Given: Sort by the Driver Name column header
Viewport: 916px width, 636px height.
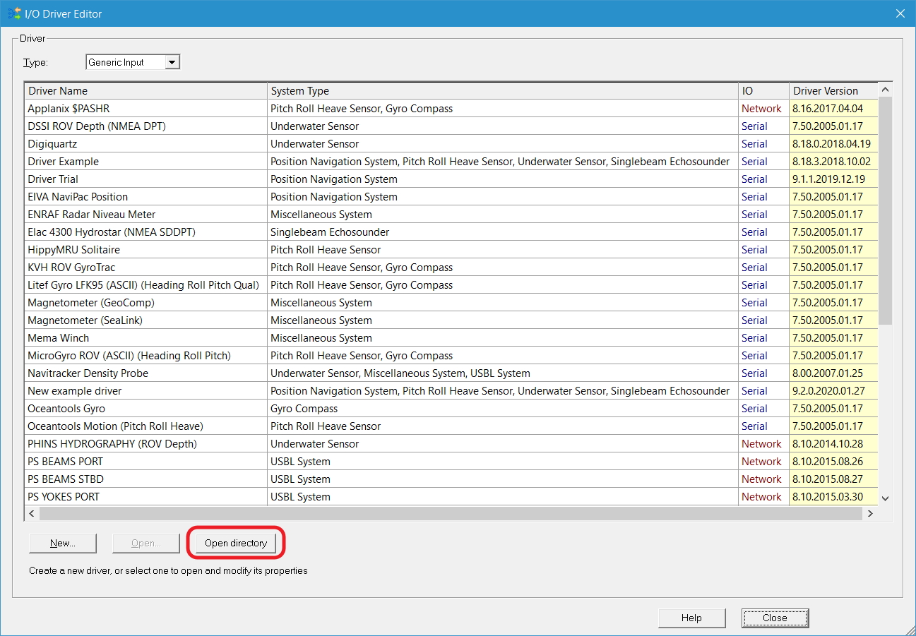Looking at the screenshot, I should pyautogui.click(x=145, y=90).
